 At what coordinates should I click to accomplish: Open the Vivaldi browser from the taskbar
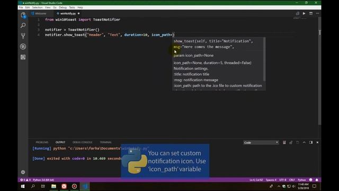point(64,186)
